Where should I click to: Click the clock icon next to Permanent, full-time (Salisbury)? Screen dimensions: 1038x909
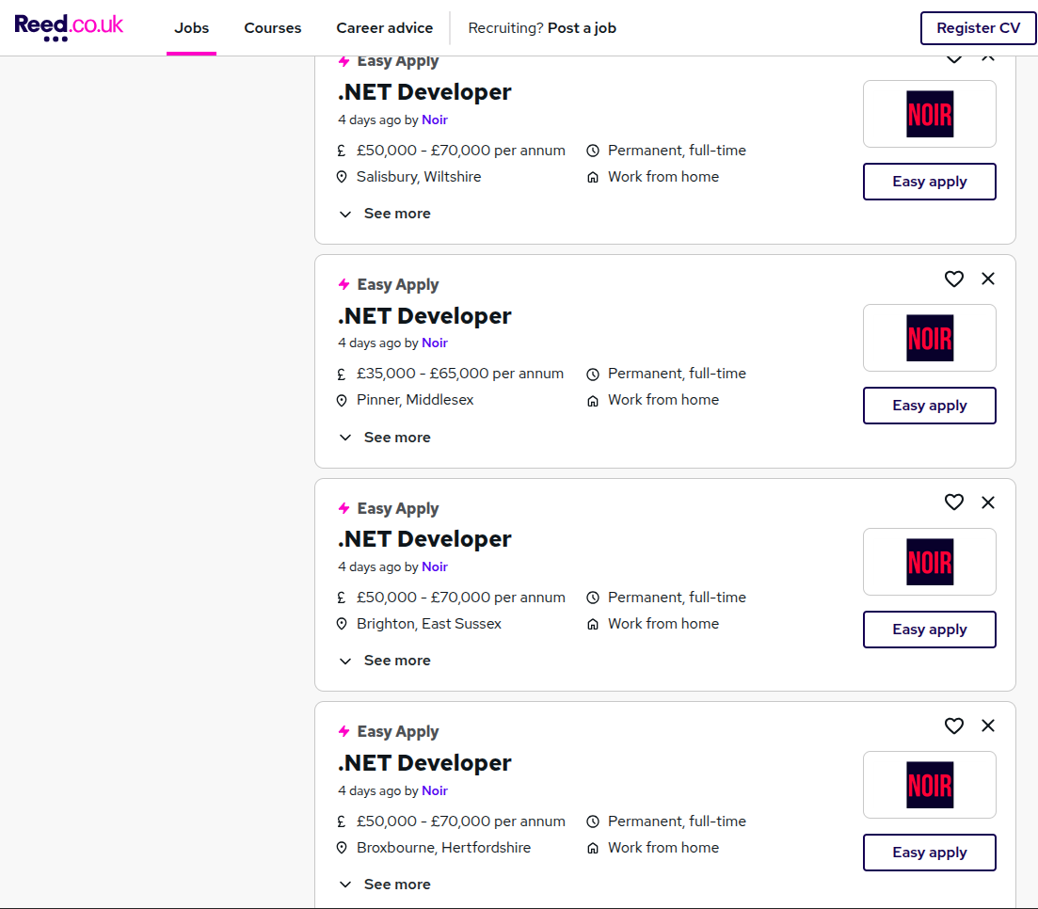tap(593, 151)
